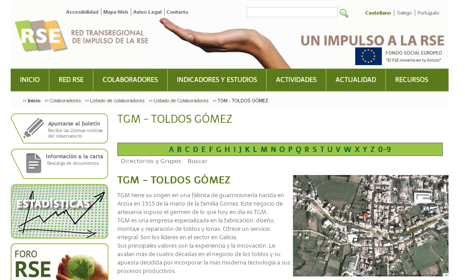Filter collaborators by letter Q
This screenshot has height=280, width=465.
coord(299,150)
